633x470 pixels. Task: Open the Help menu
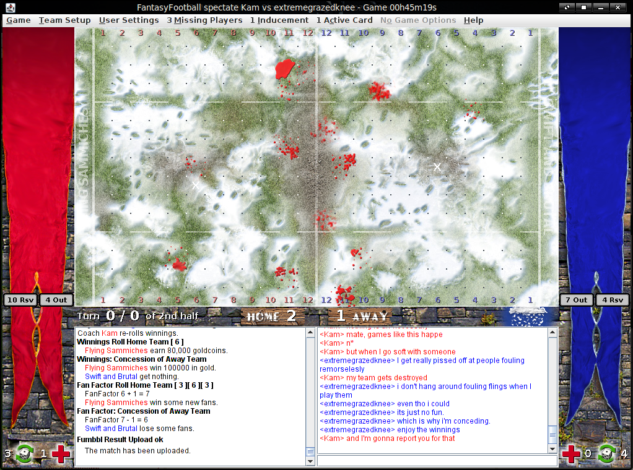pos(473,20)
